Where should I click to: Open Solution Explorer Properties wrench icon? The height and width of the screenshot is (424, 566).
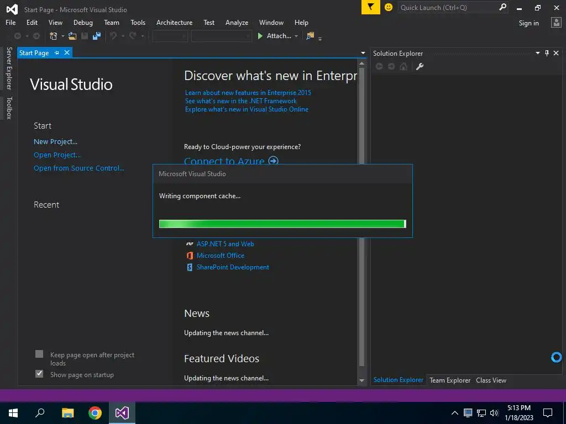tap(420, 66)
